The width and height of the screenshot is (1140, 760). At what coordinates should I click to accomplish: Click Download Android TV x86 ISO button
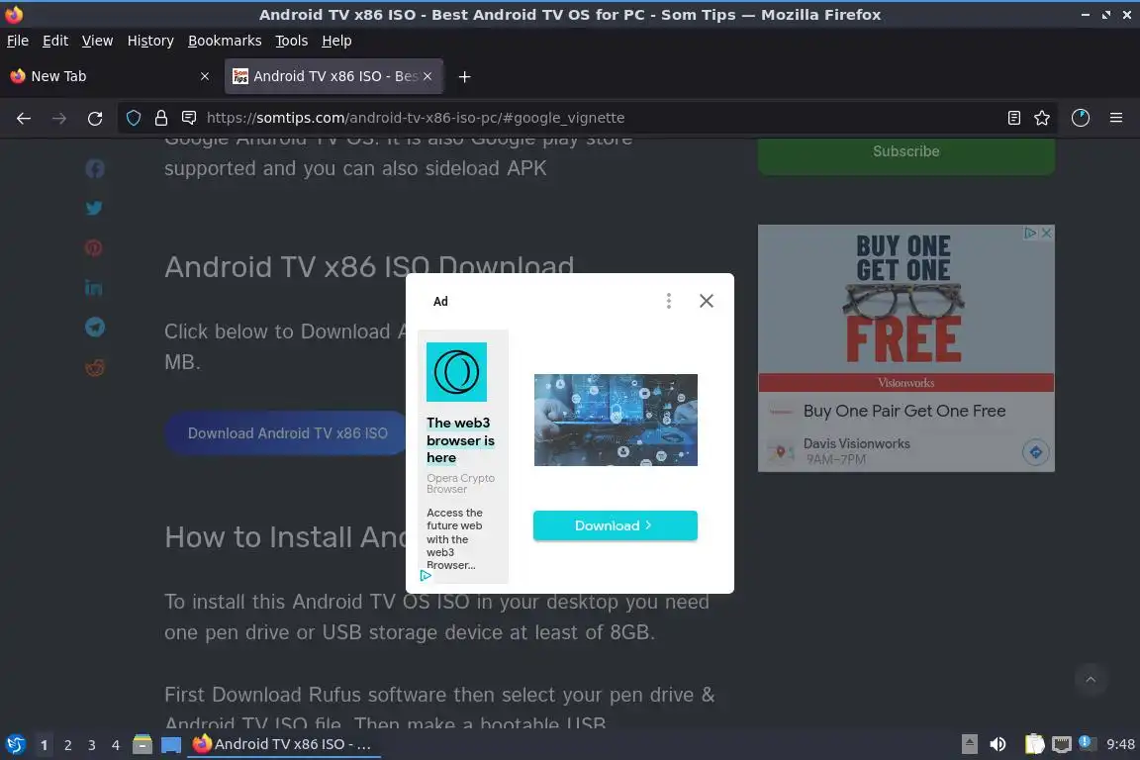[287, 433]
